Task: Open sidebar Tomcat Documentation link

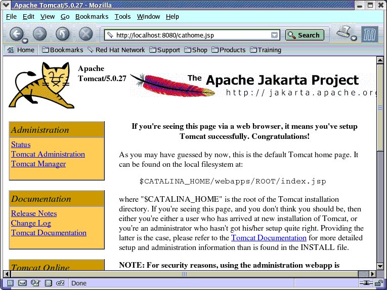Action: click(49, 233)
